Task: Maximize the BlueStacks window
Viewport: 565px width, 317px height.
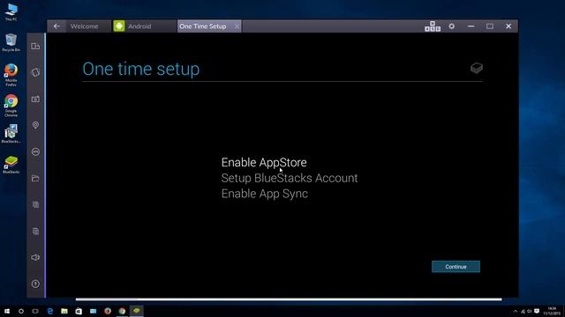Action: 490,26
